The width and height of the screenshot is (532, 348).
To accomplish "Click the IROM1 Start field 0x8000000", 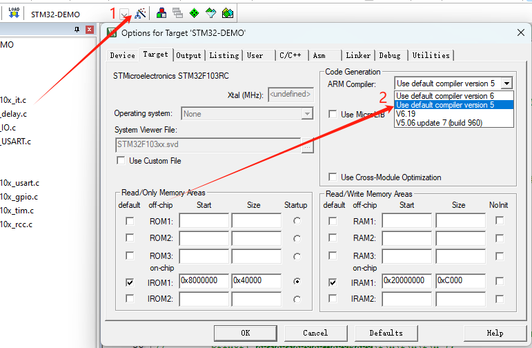I will (204, 281).
